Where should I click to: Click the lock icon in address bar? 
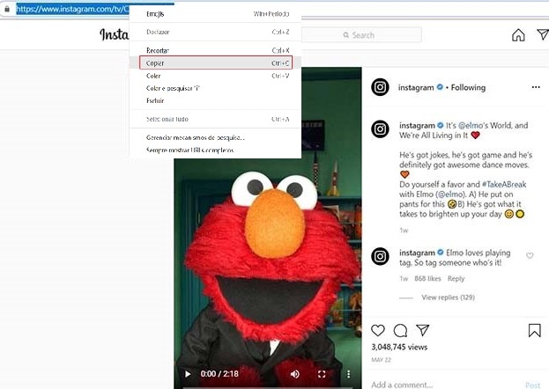click(7, 9)
